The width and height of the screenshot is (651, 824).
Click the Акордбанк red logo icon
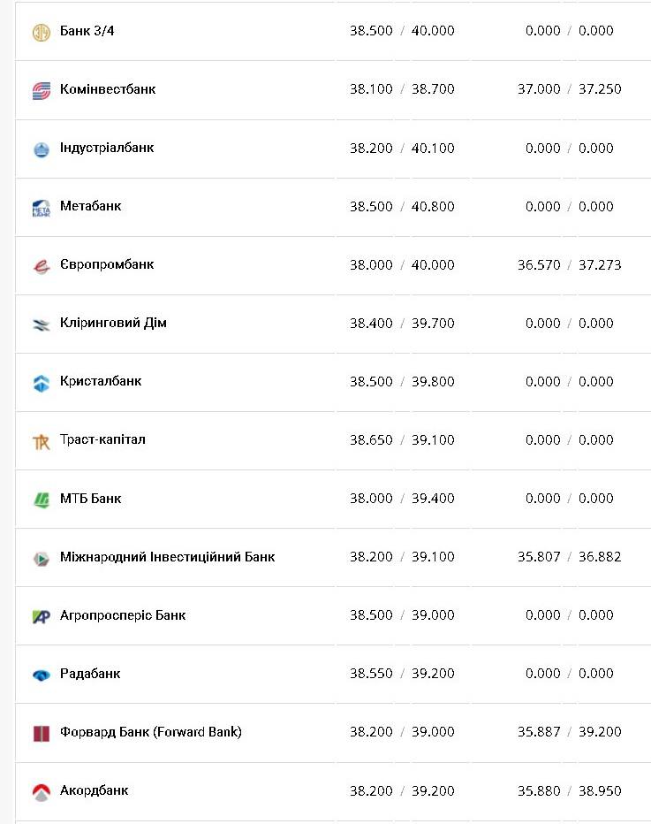(x=41, y=792)
